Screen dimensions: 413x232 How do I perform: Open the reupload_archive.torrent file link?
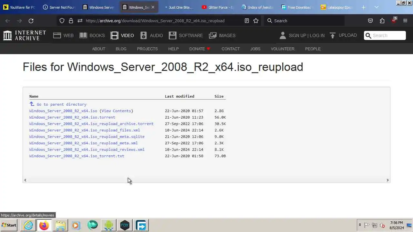91,124
